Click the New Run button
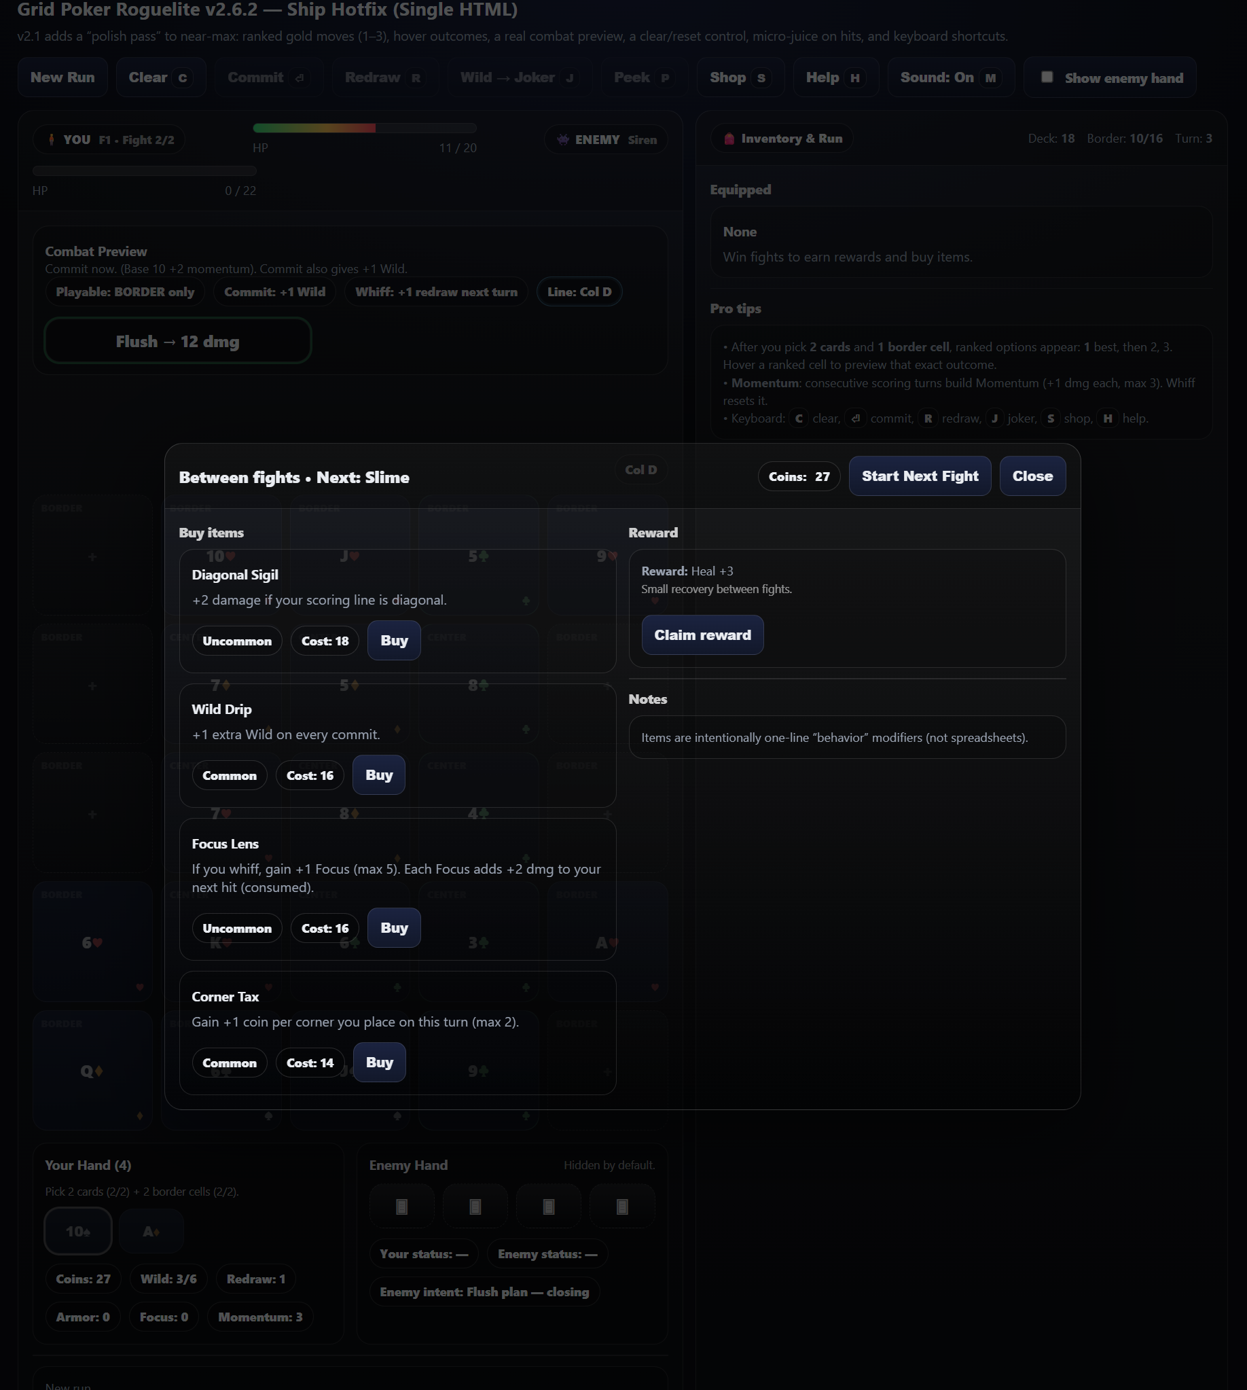1247x1390 pixels. (62, 77)
